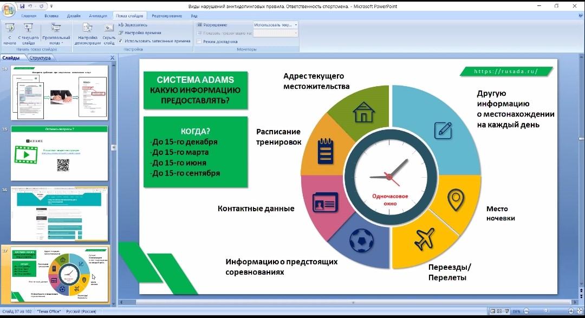The image size is (585, 318).
Task: Switch to the Структура pane tab
Action: [40, 58]
